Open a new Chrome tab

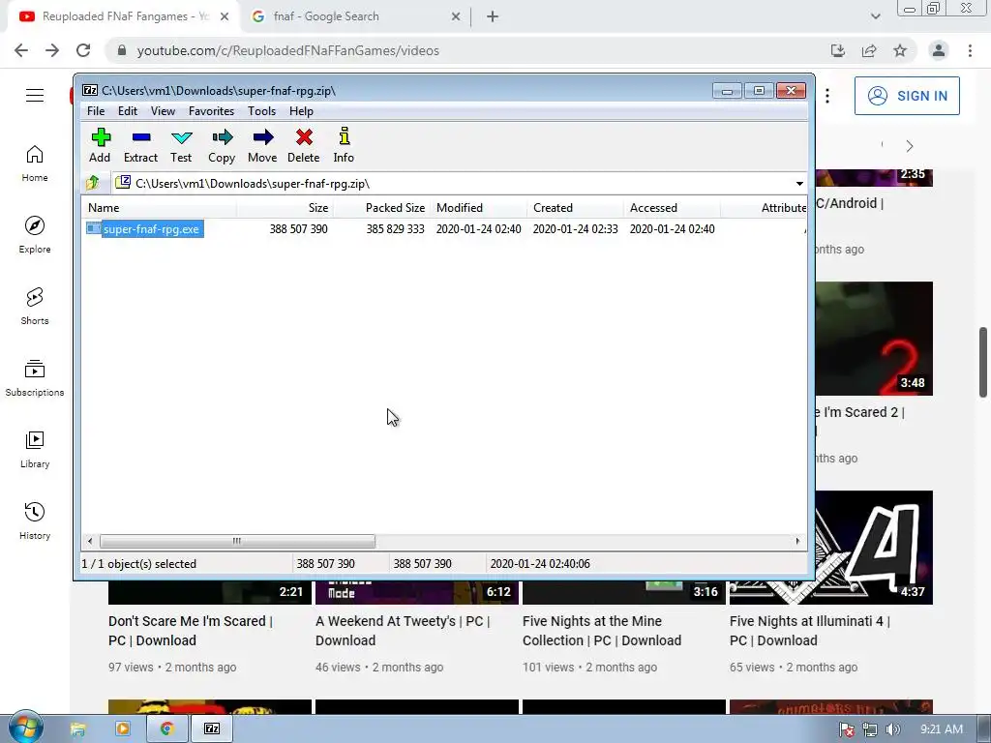(x=493, y=16)
